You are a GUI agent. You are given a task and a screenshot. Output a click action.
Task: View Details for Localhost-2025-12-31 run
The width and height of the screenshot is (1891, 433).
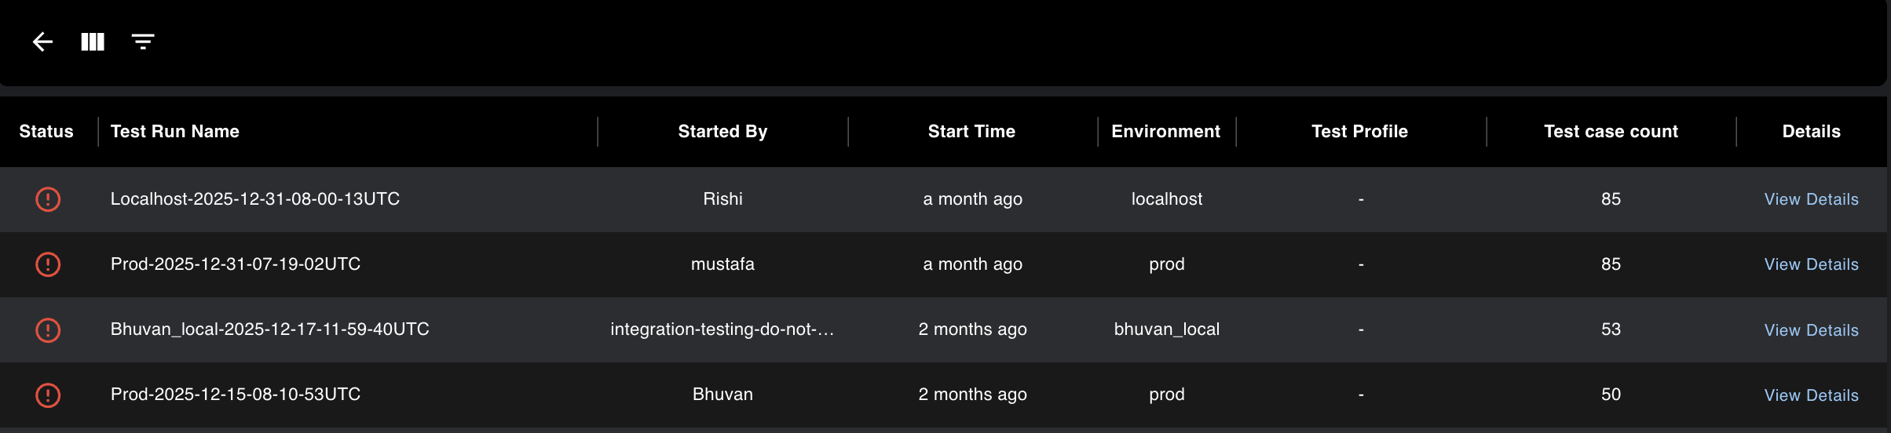pyautogui.click(x=1811, y=199)
